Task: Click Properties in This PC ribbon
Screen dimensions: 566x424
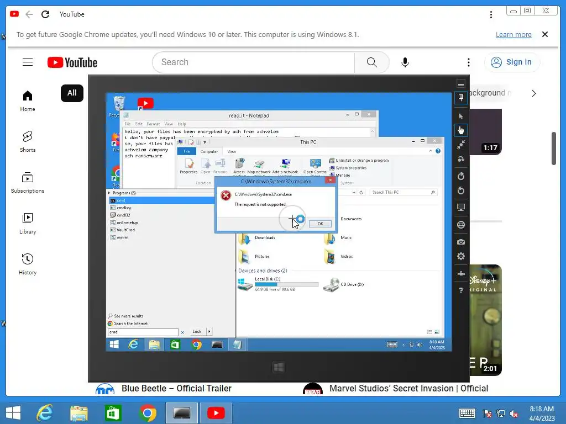Action: tap(188, 166)
